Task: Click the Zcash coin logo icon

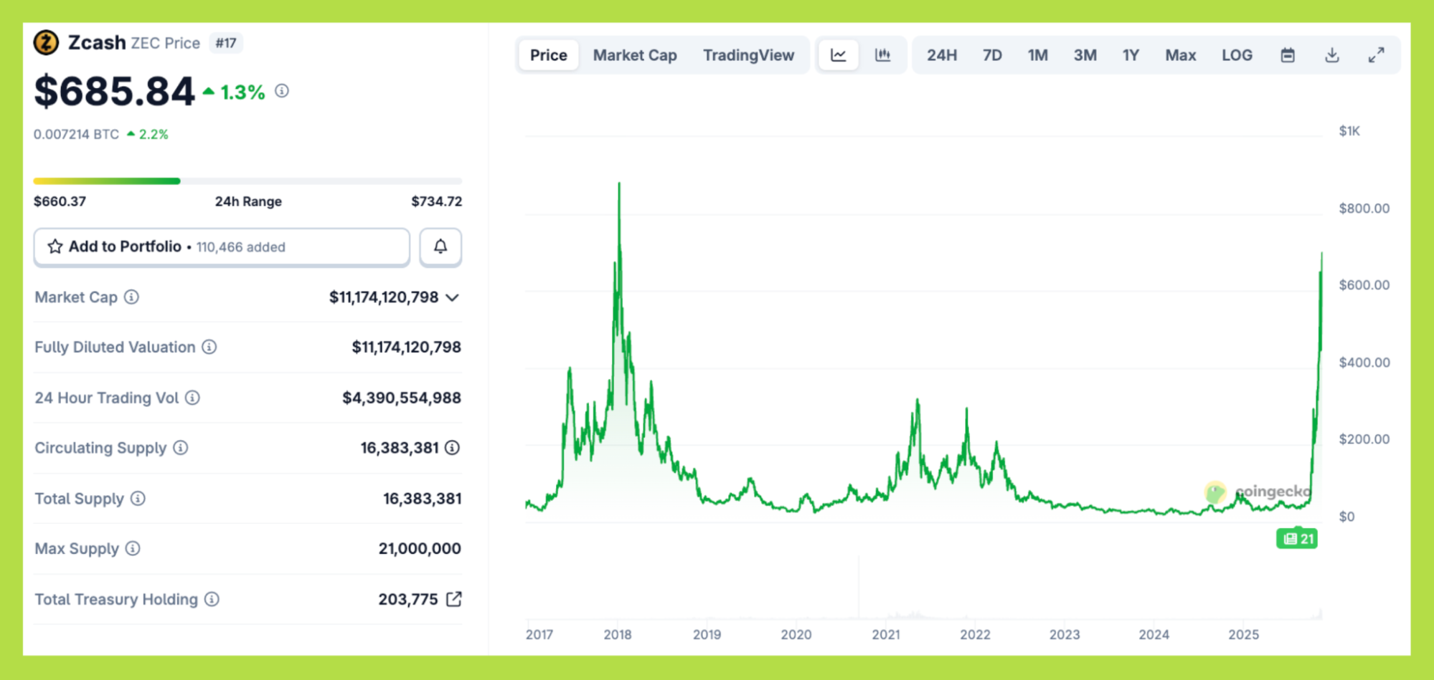Action: (46, 43)
